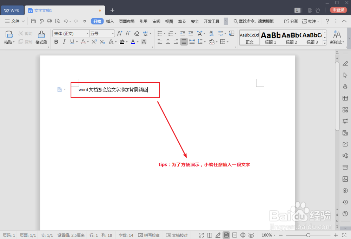The height and width of the screenshot is (239, 351).
Task: Click the sort text icon
Action: pyautogui.click(x=212, y=33)
